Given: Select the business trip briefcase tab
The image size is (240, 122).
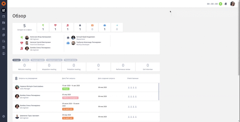Looking at the screenshot, I should tap(105, 27).
